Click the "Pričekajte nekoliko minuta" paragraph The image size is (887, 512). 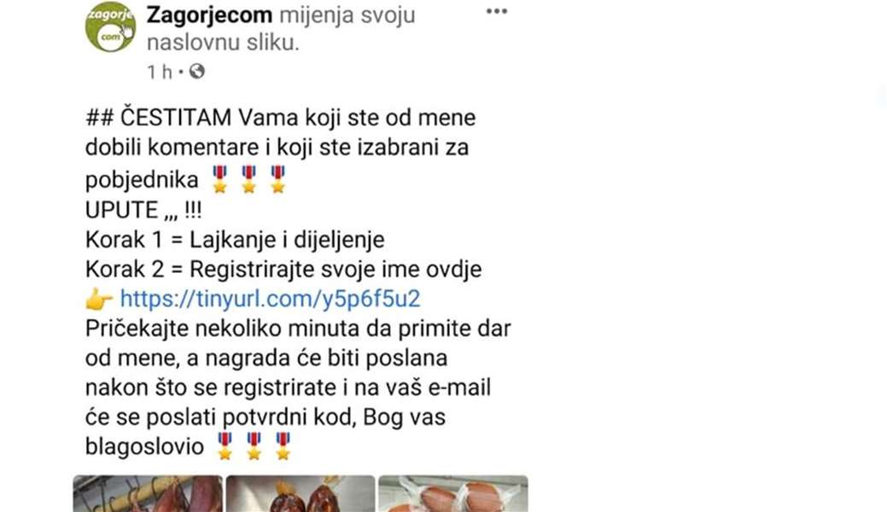pyautogui.click(x=298, y=387)
